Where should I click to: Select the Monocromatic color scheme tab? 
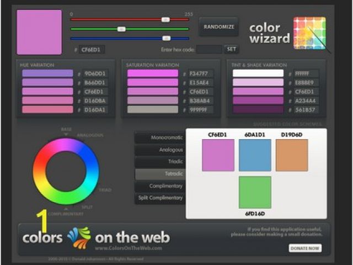pos(161,137)
